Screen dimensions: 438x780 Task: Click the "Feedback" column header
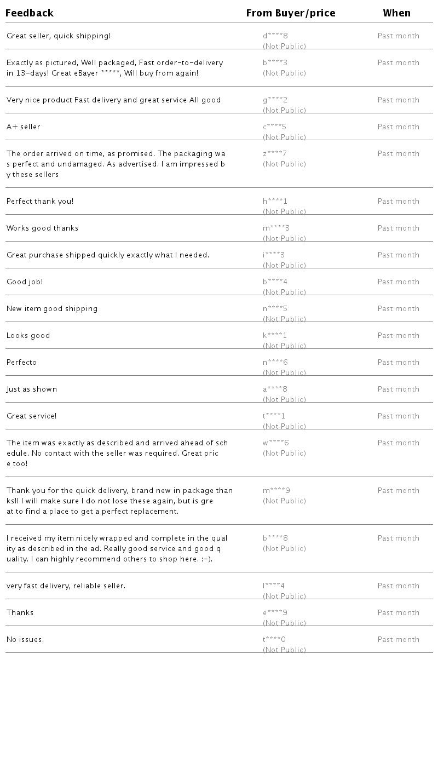tap(30, 13)
